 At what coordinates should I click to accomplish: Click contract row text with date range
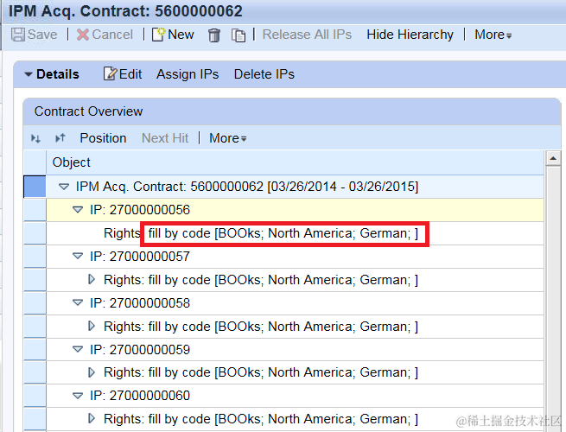(x=247, y=187)
